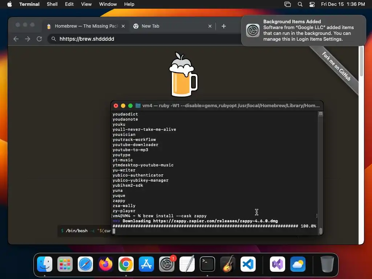This screenshot has height=279, width=372.
Task: Click the zappy download URL line
Action: pyautogui.click(x=195, y=221)
